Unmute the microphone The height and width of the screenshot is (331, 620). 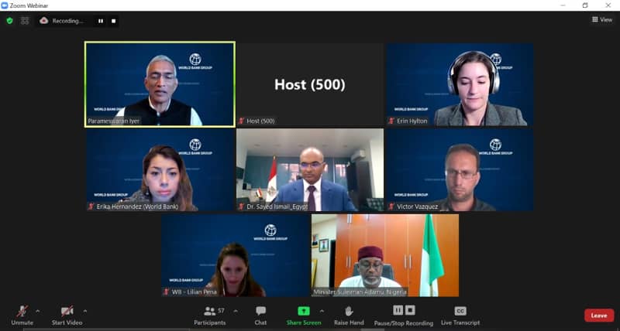pos(22,316)
